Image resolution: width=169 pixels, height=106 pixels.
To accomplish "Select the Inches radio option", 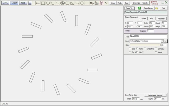I will 151,4.
